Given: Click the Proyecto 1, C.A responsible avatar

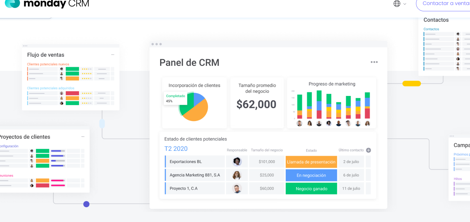Looking at the screenshot, I should pyautogui.click(x=237, y=189).
